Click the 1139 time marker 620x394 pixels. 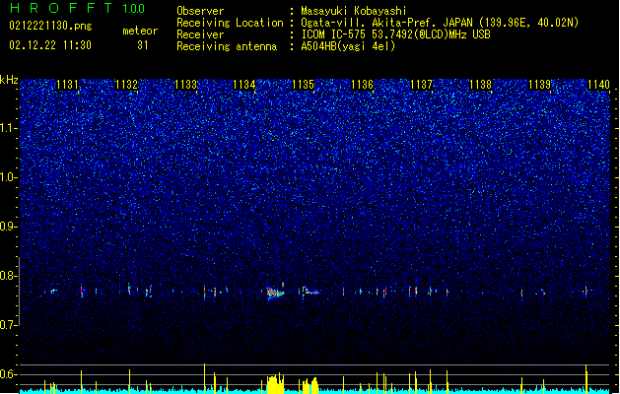(539, 85)
